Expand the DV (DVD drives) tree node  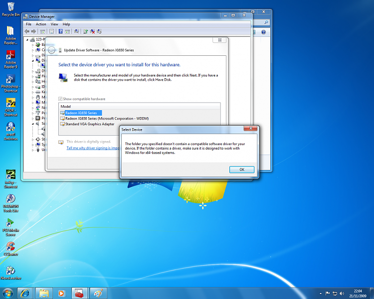tap(33, 71)
